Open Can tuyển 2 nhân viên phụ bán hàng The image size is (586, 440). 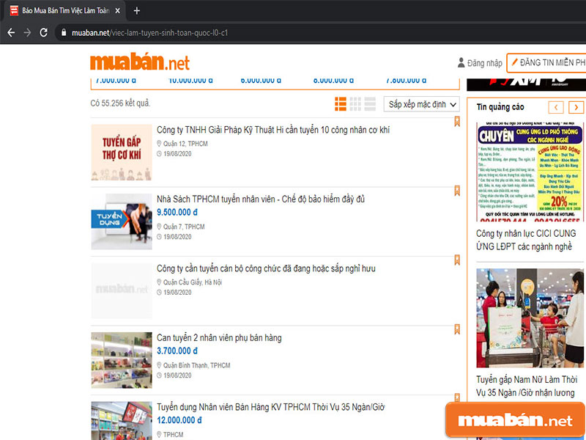(x=219, y=337)
